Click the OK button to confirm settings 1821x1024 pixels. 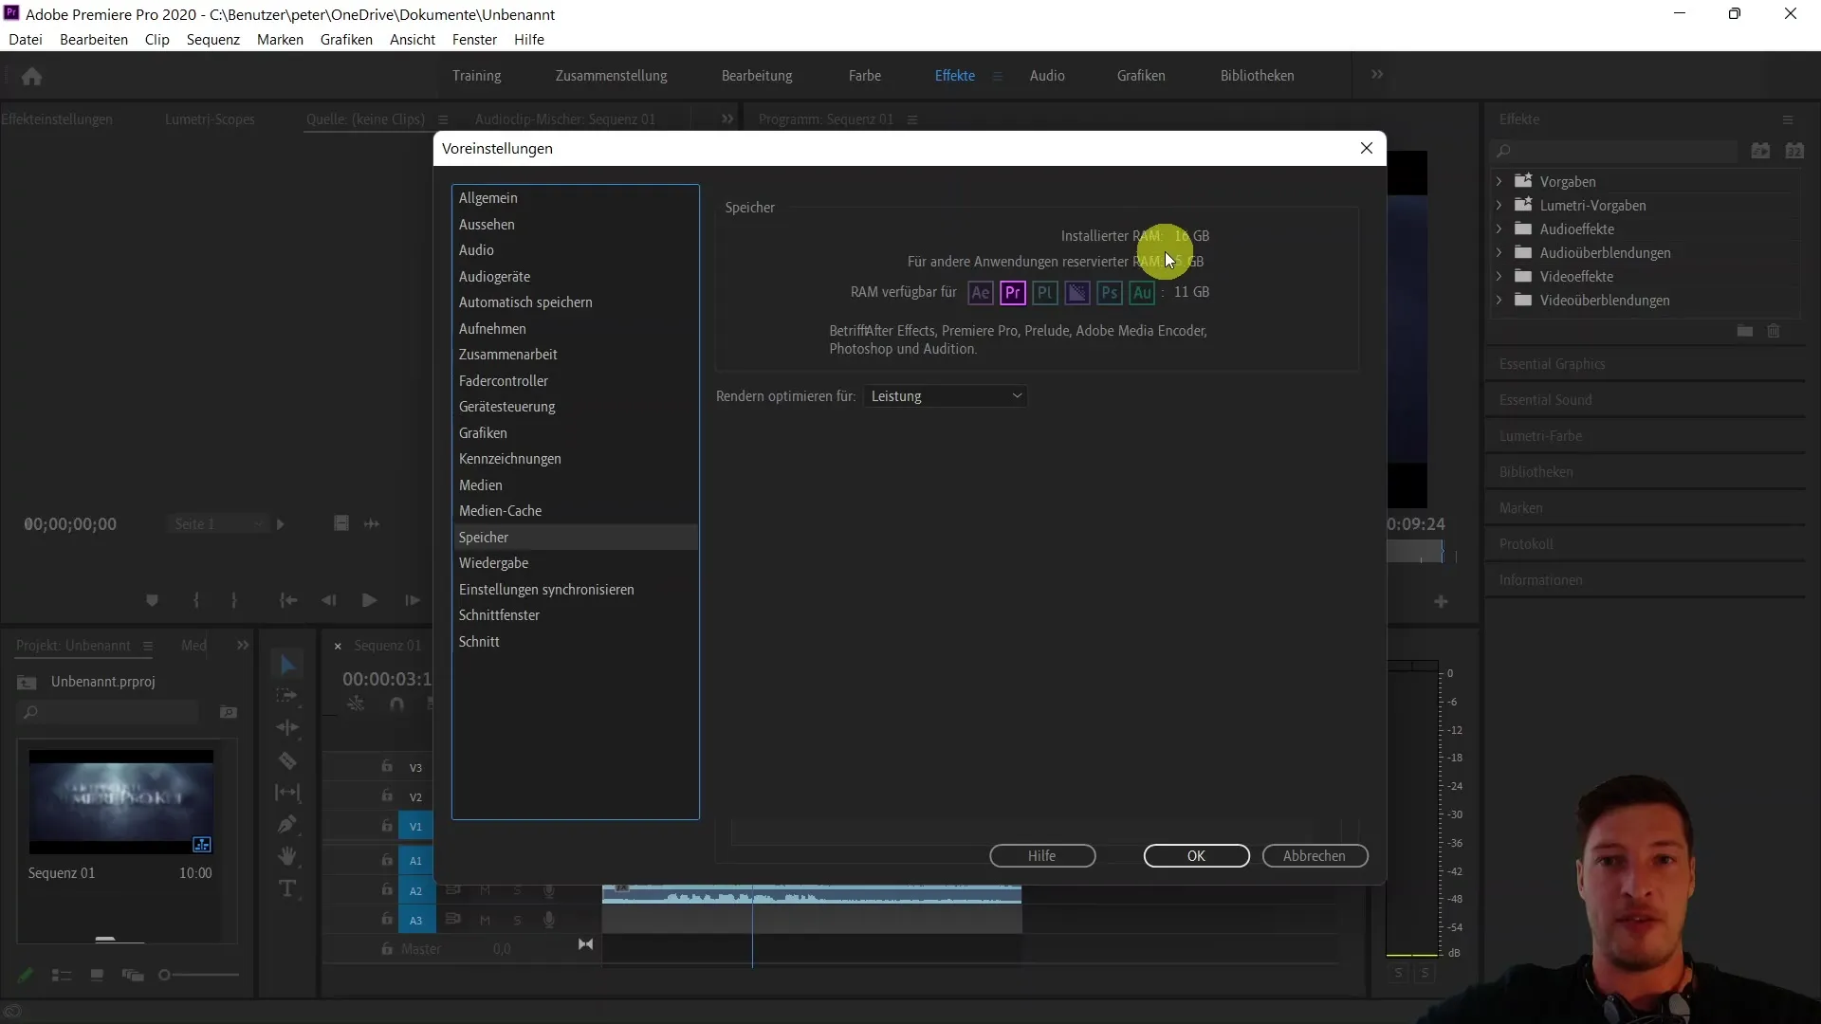click(x=1196, y=855)
